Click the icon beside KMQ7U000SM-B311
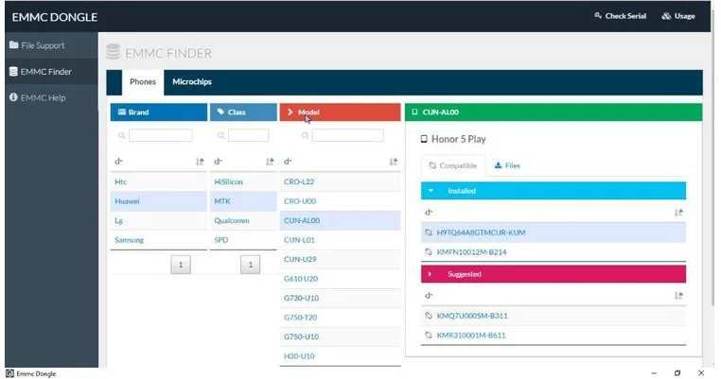This screenshot has width=721, height=379. [x=429, y=316]
